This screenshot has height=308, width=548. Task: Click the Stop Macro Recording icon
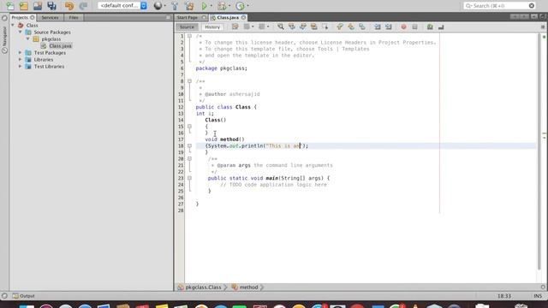pos(414,27)
